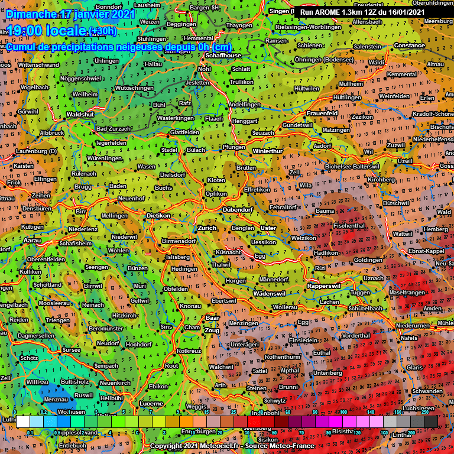Click the Menzingen village label
454x454 pixels.
coord(244,323)
